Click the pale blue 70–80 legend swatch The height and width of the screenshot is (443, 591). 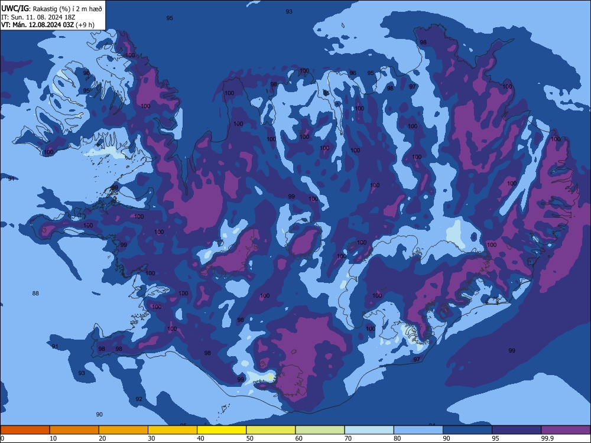point(369,430)
